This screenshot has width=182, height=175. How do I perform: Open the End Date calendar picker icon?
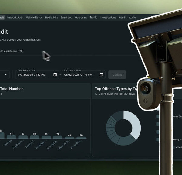pos(102,74)
